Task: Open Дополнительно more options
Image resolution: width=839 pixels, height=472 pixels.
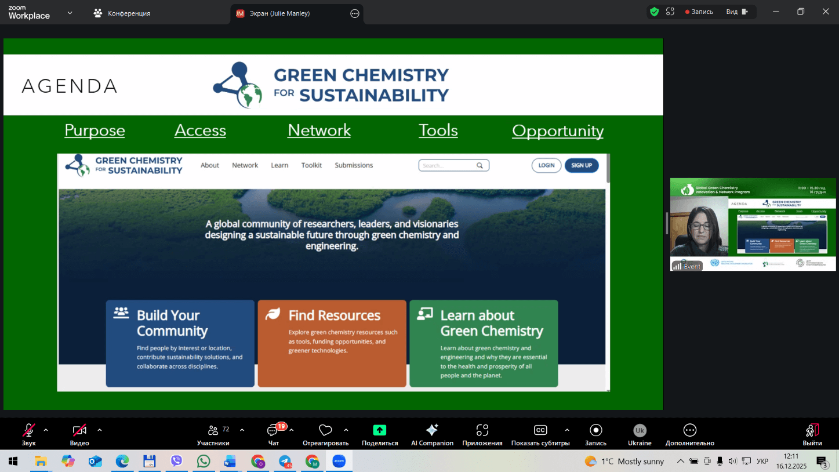Action: (x=689, y=434)
